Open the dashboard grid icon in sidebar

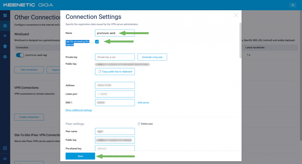coord(5,15)
